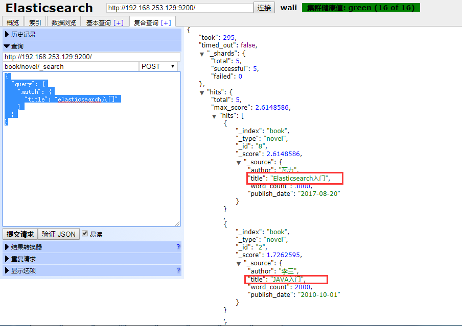Viewport: 462px width, 326px height.
Task: Select the 复合查询 tab
Action: (x=146, y=22)
